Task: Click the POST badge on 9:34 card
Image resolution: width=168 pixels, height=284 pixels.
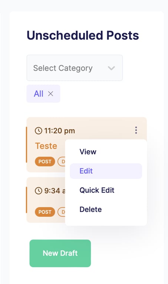Action: coord(45,212)
